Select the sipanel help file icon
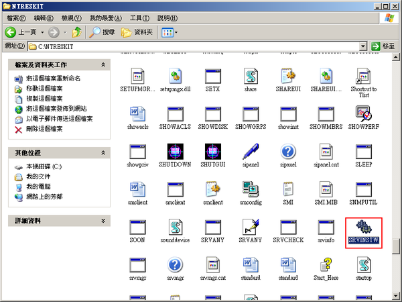 click(288, 152)
